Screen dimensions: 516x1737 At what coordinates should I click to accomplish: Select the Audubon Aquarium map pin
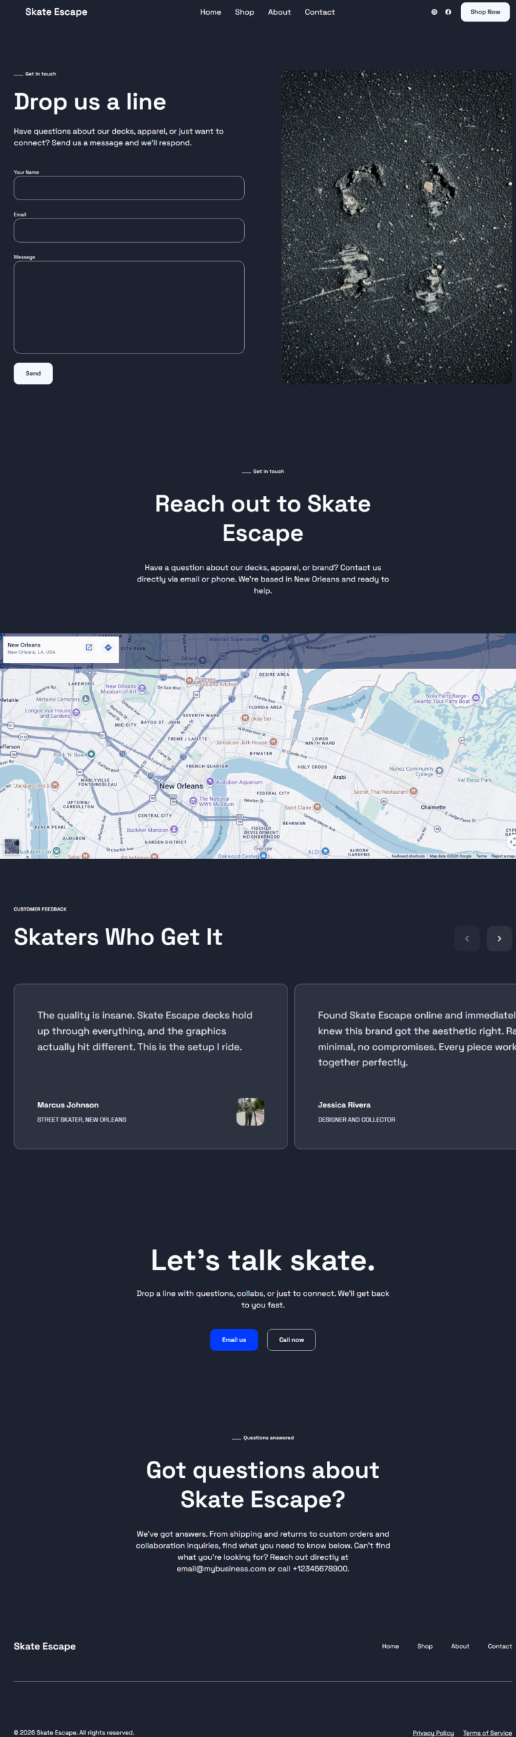pos(210,782)
